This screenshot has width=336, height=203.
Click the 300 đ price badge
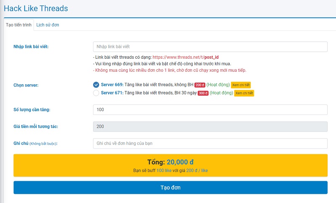click(x=203, y=93)
